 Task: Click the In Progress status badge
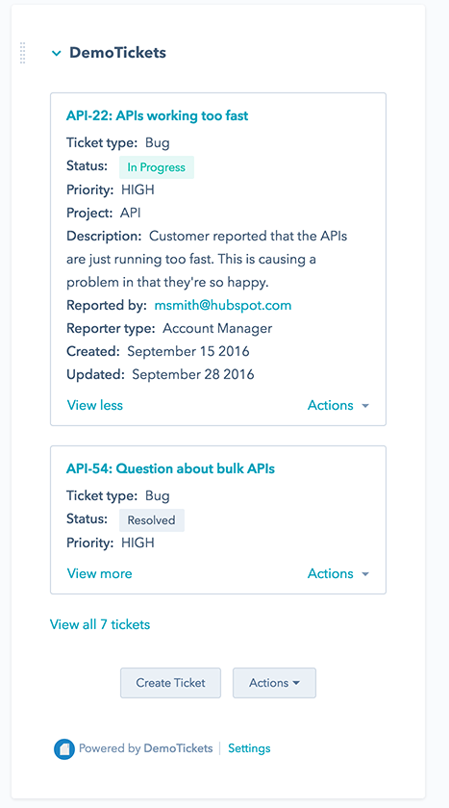click(157, 167)
